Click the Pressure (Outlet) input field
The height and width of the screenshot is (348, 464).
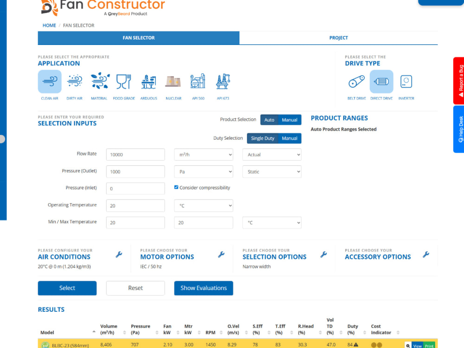click(135, 172)
